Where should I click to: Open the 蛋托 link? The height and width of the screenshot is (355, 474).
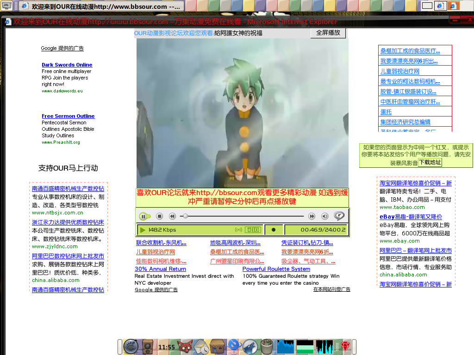(386, 112)
